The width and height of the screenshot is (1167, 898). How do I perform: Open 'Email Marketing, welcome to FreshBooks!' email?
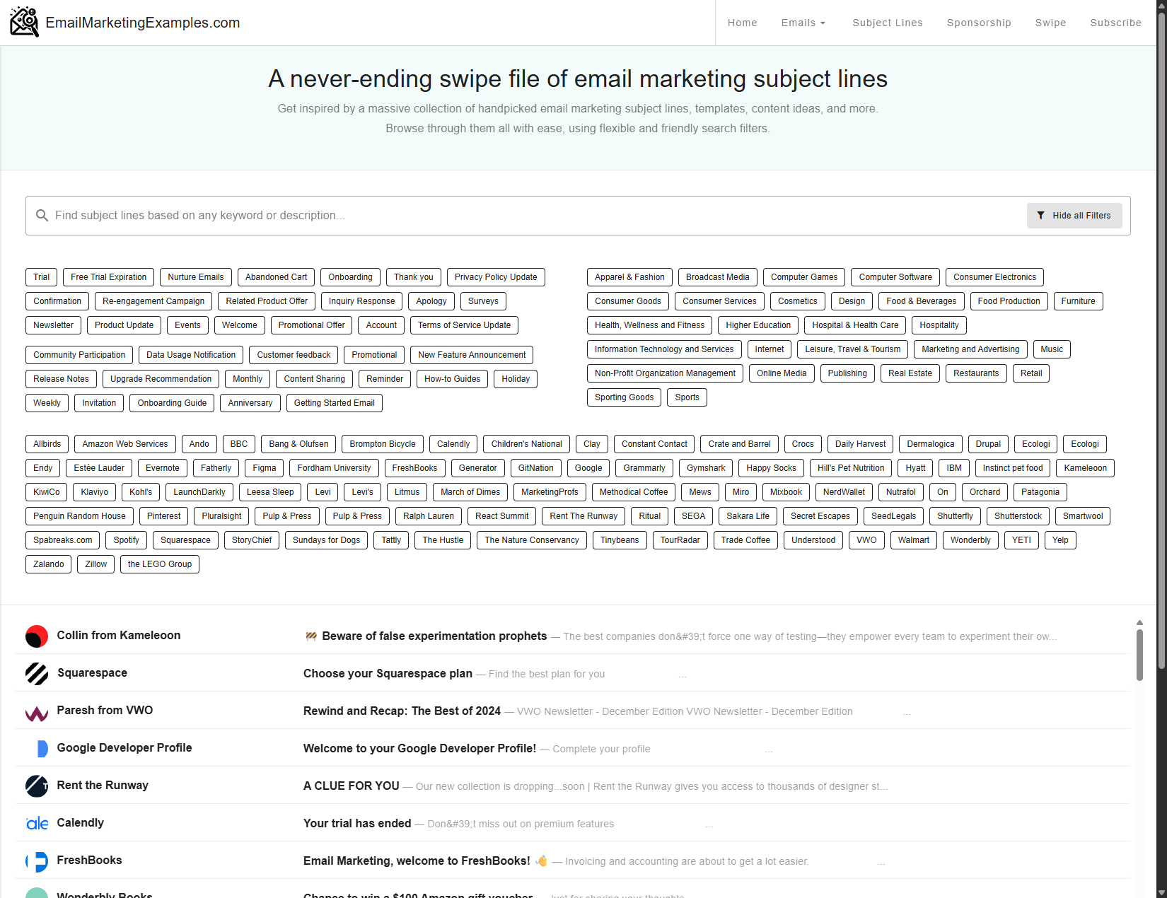click(x=573, y=861)
